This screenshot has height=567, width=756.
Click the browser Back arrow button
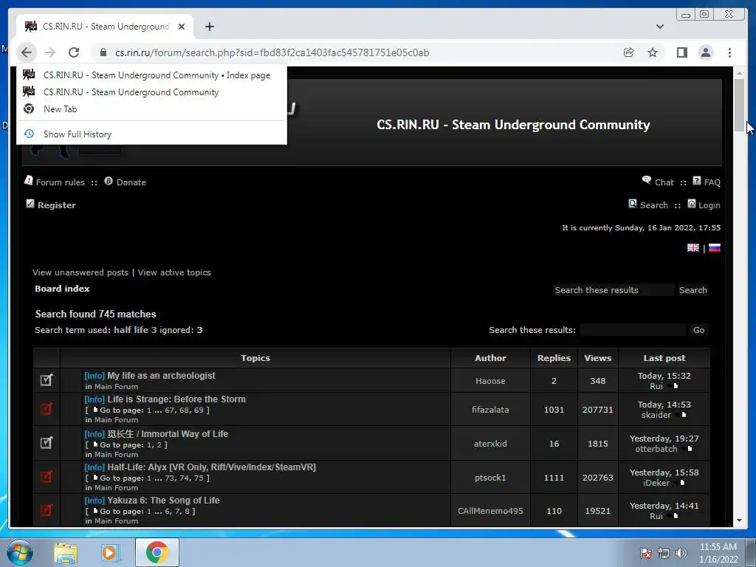[x=27, y=52]
